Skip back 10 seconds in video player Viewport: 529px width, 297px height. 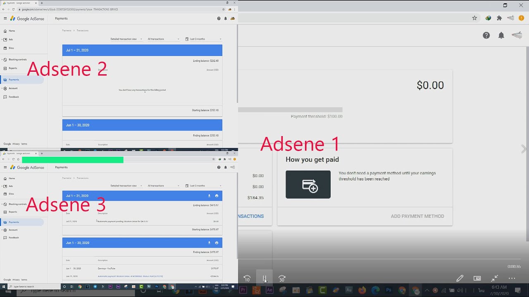247,279
